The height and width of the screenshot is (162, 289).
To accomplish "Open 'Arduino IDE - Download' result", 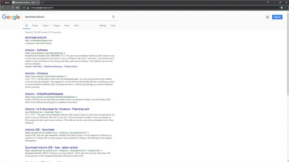I will pyautogui.click(x=40, y=130).
